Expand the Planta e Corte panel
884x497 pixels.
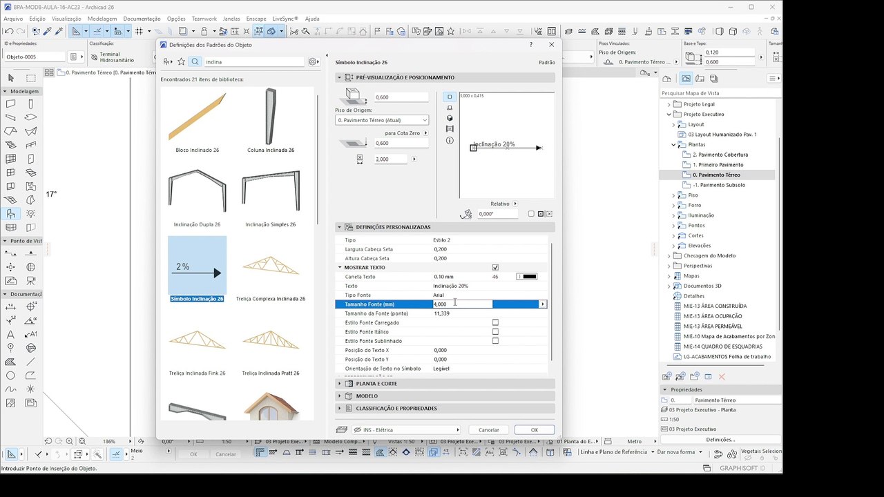pyautogui.click(x=340, y=384)
